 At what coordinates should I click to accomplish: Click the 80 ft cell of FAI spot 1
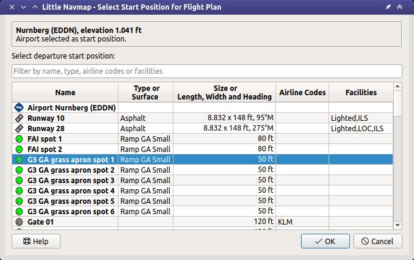[x=225, y=139]
